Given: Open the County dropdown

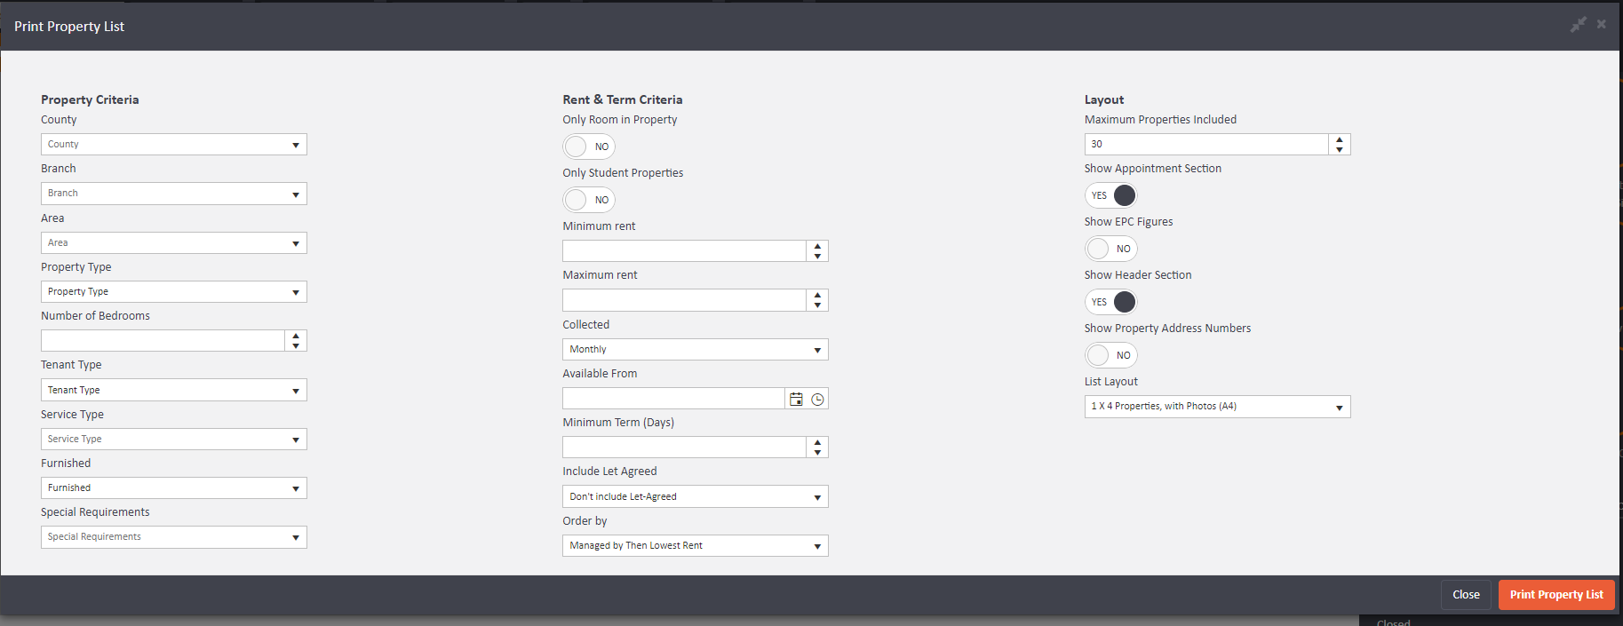Looking at the screenshot, I should [173, 145].
